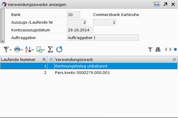
Task: Click the Auftraggeber field 'Auftraggeber I'
Action: [103, 38]
